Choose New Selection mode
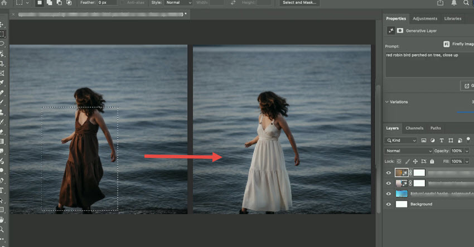 pyautogui.click(x=40, y=2)
